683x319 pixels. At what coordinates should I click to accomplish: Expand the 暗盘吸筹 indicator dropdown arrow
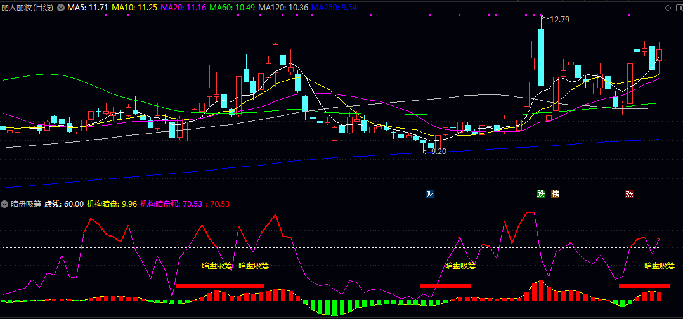click(5, 204)
